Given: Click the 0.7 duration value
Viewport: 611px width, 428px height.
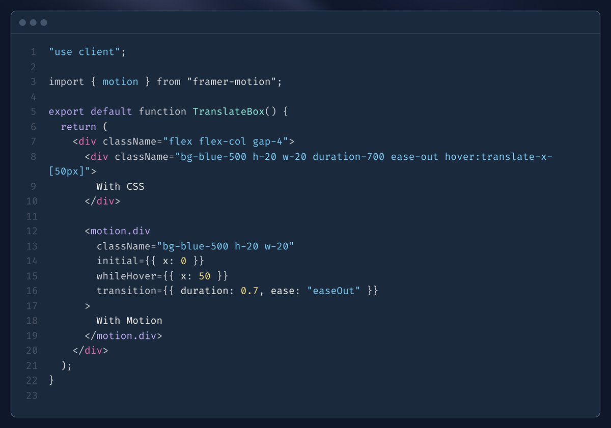Looking at the screenshot, I should 249,291.
